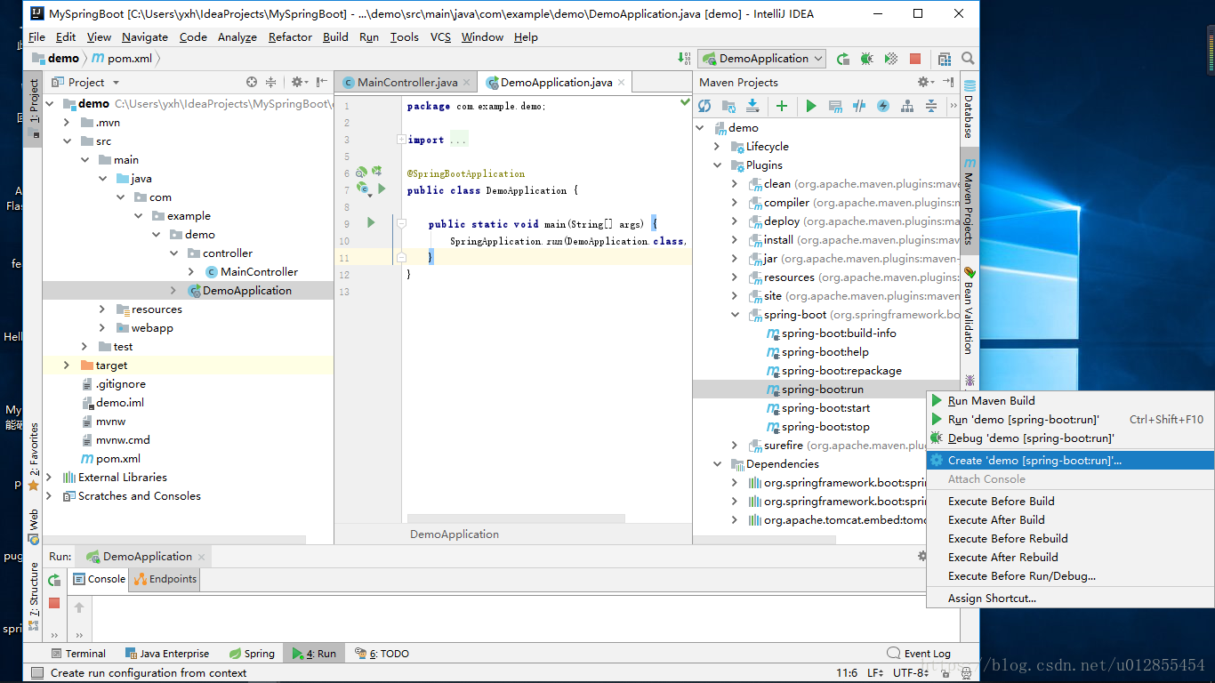Click the Collapse All icon in Project panel
This screenshot has width=1215, height=683.
coord(271,82)
